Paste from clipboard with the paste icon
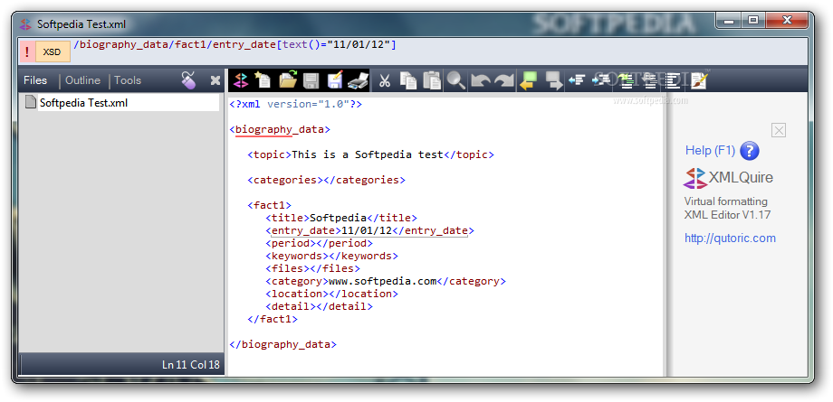 click(432, 80)
